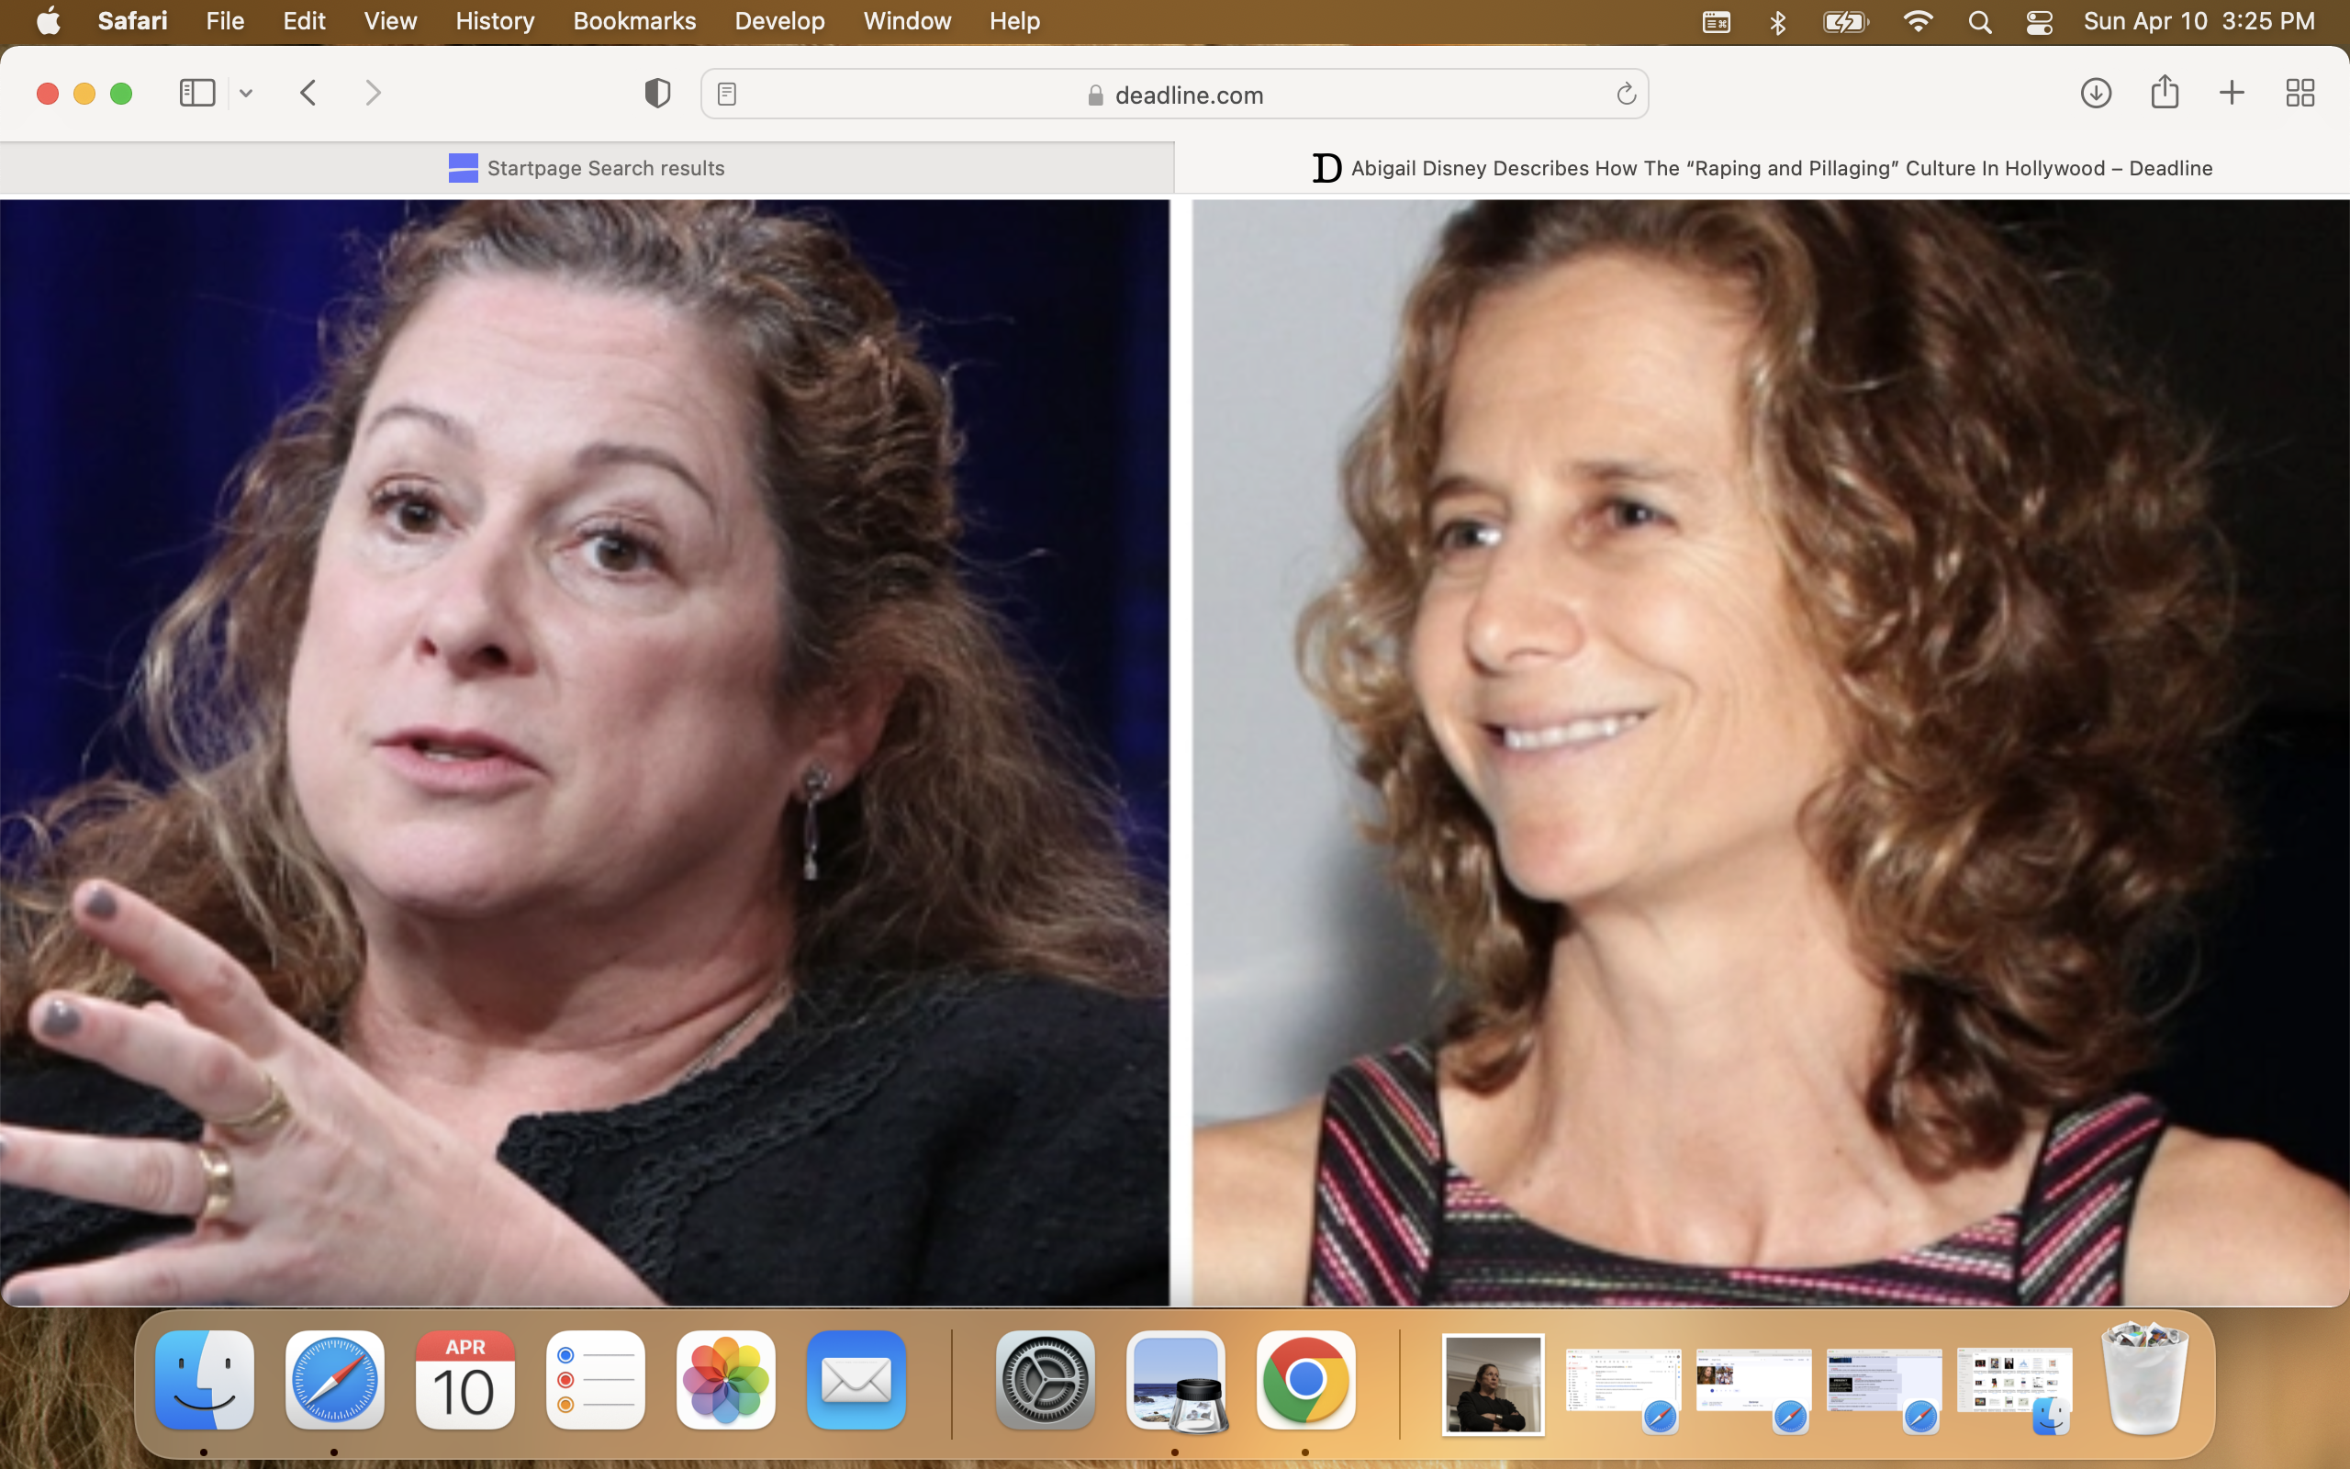Zoom the Safari window with green button
Viewport: 2350px width, 1469px height.
(121, 94)
